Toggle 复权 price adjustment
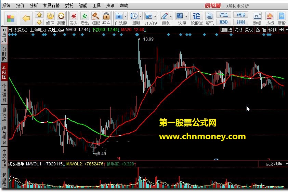 249,30
